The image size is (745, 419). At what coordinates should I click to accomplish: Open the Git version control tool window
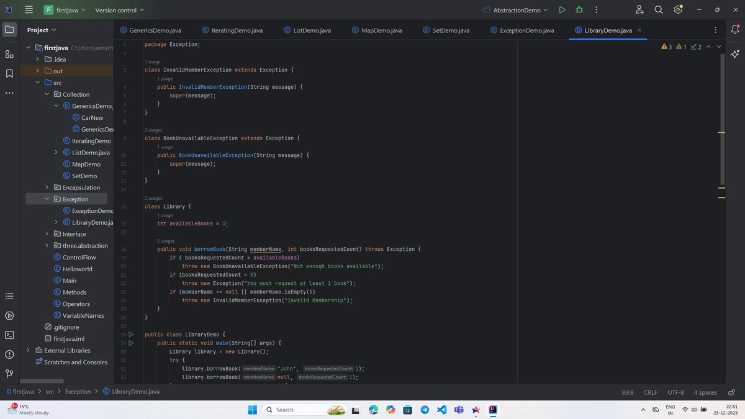[9, 374]
